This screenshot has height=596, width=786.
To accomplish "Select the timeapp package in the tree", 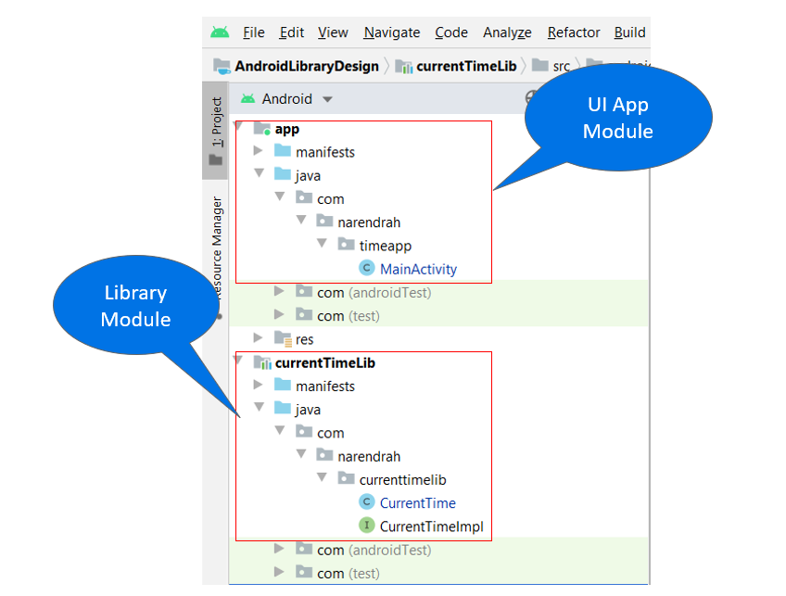I will 385,245.
